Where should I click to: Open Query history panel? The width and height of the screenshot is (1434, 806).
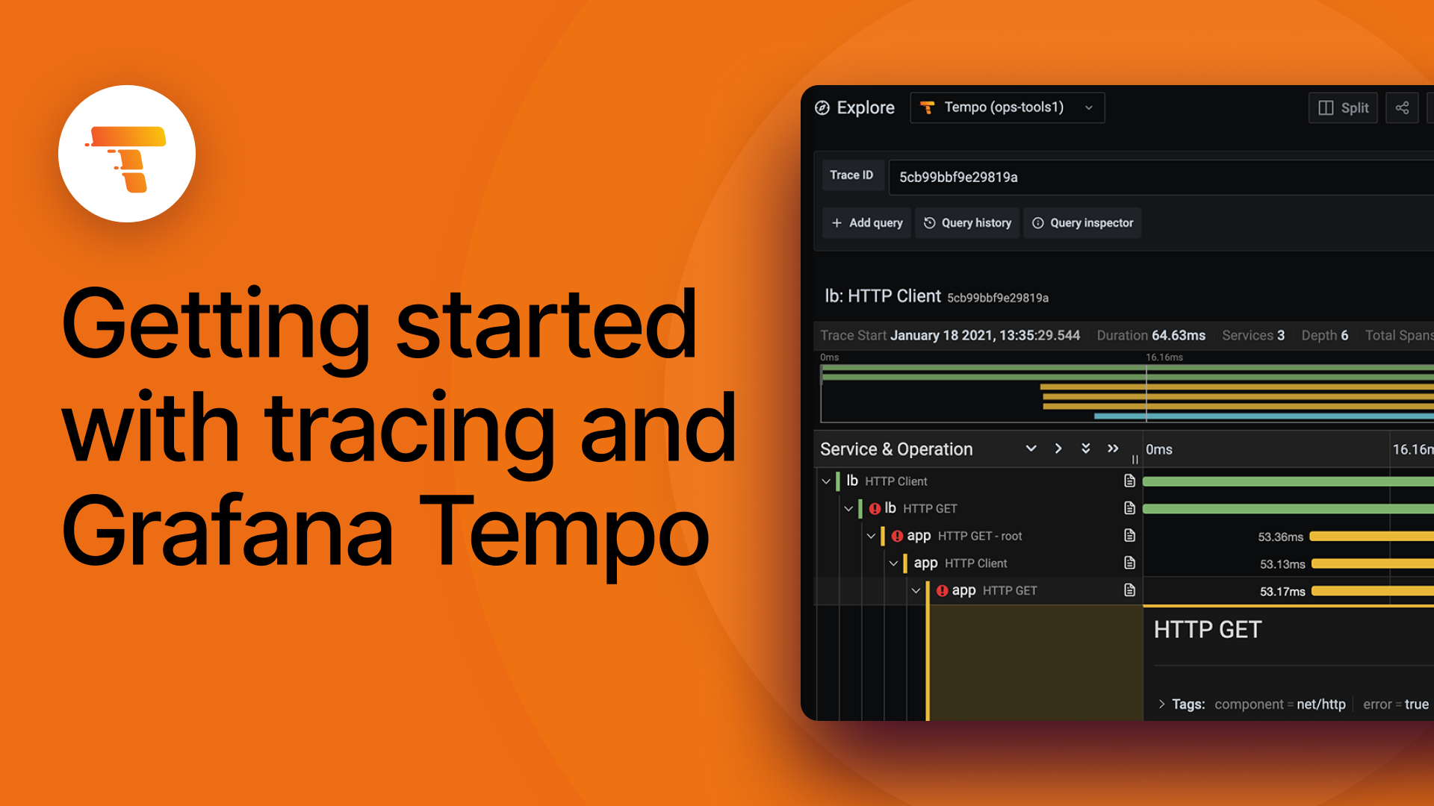coord(969,222)
